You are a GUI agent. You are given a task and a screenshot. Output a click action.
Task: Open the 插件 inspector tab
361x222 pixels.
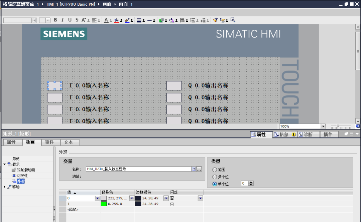(329, 134)
